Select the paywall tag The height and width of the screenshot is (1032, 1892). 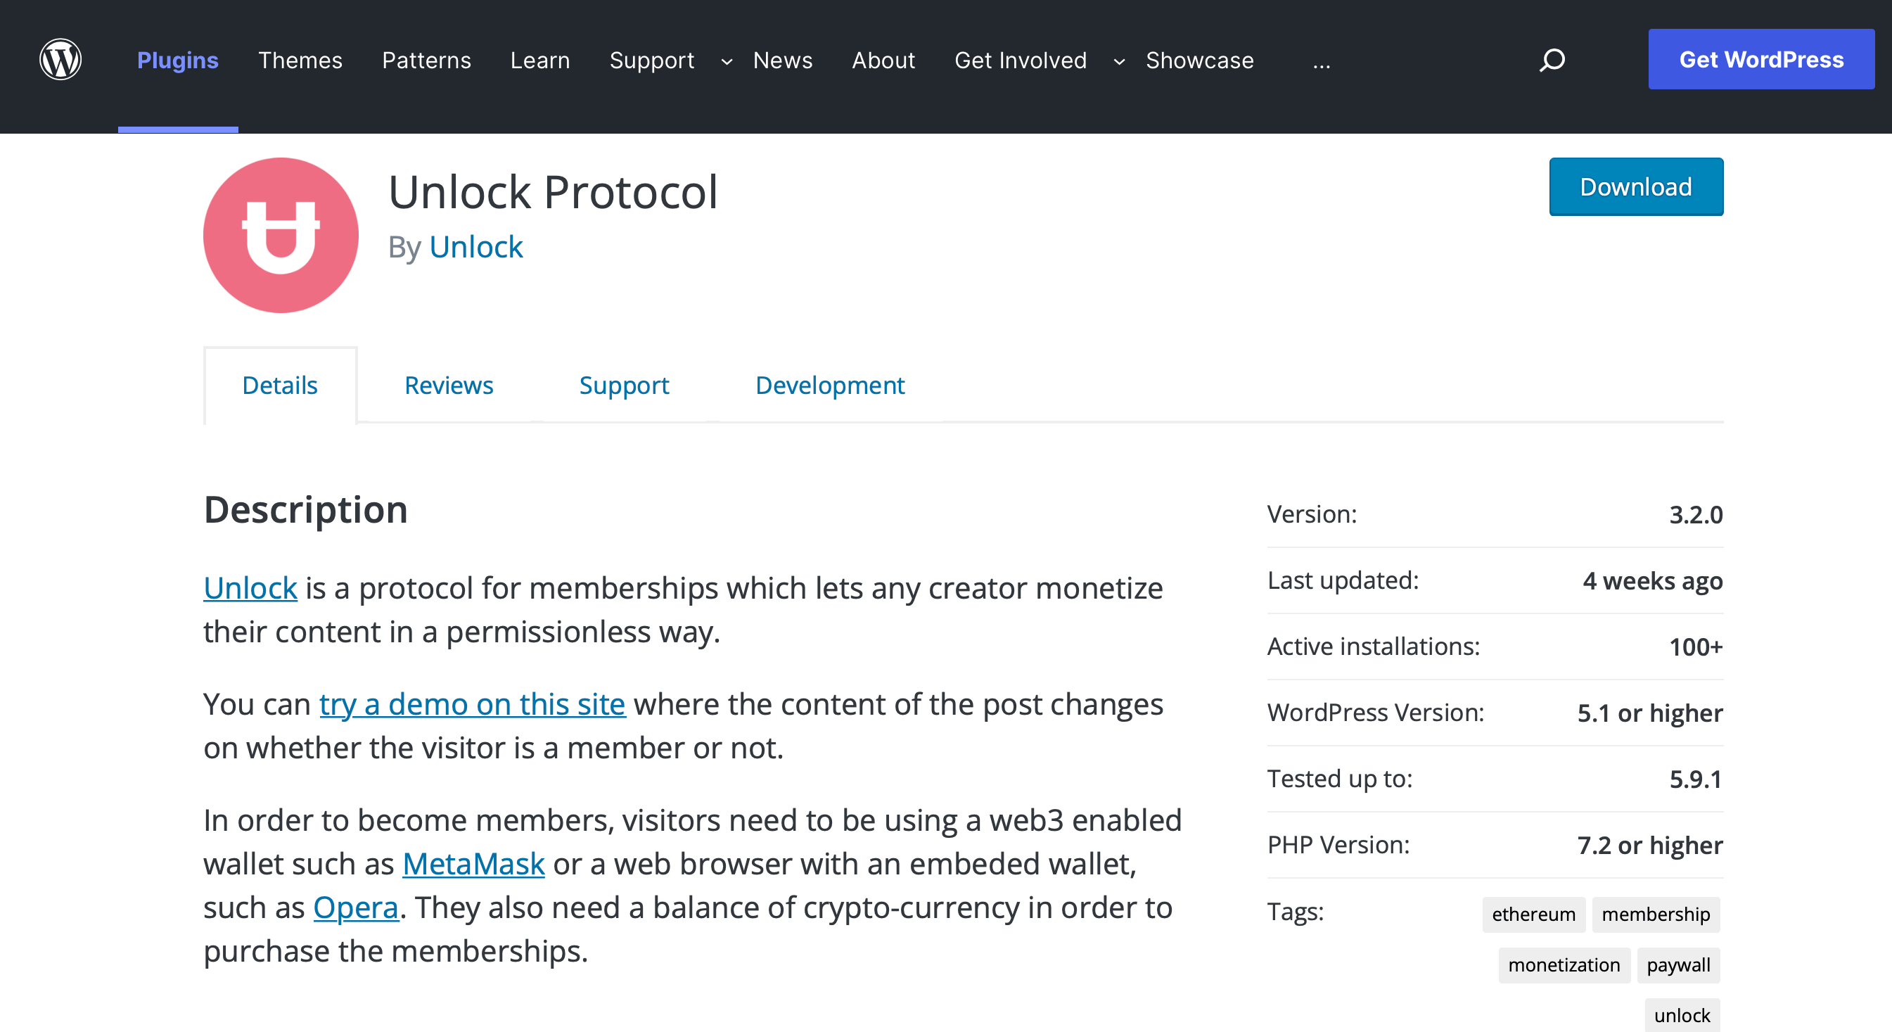click(1678, 964)
